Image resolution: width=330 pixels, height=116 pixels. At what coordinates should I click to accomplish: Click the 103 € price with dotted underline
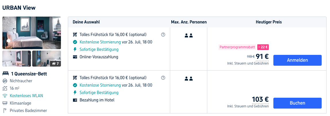pos(260,99)
